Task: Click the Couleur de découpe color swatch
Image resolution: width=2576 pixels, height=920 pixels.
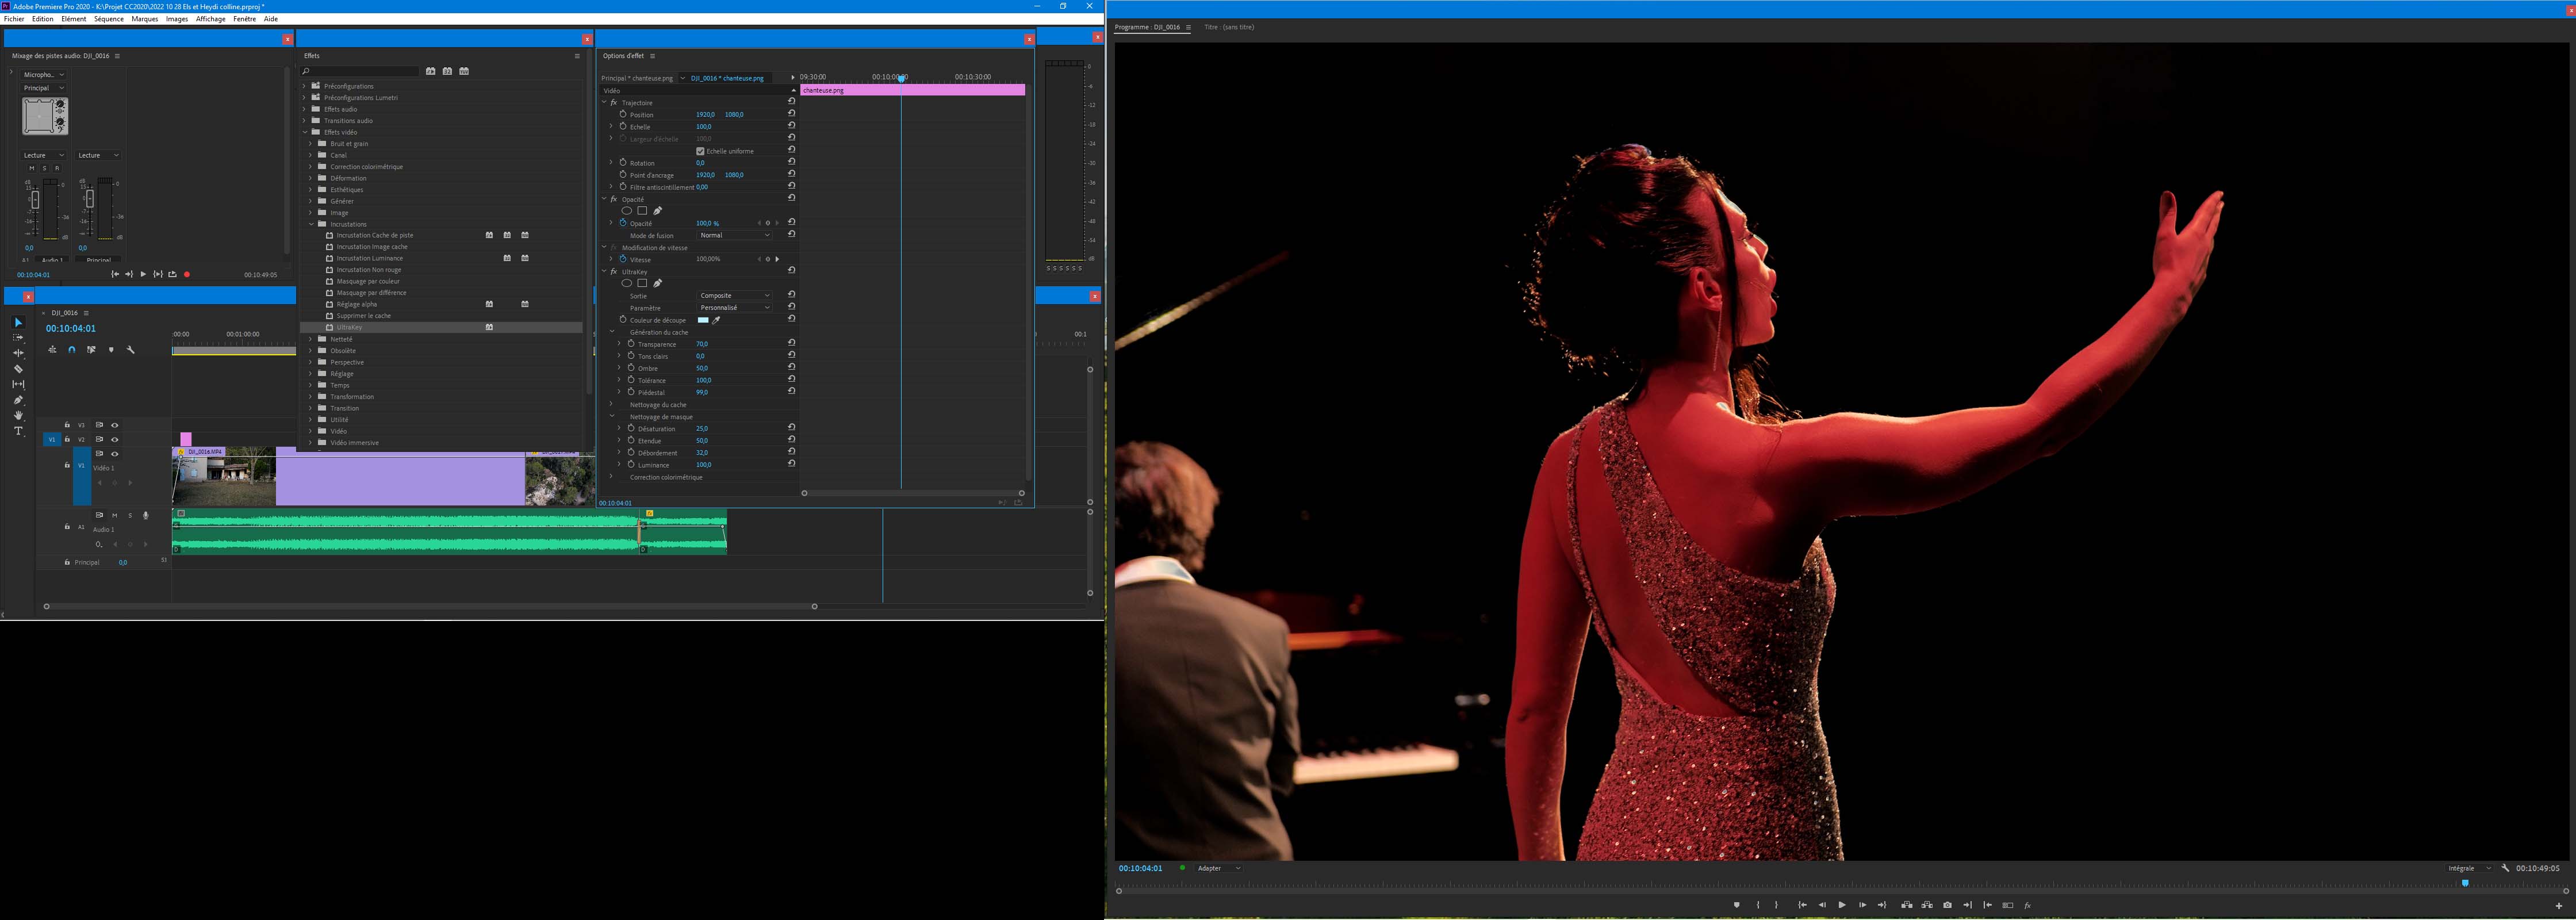Action: point(703,320)
